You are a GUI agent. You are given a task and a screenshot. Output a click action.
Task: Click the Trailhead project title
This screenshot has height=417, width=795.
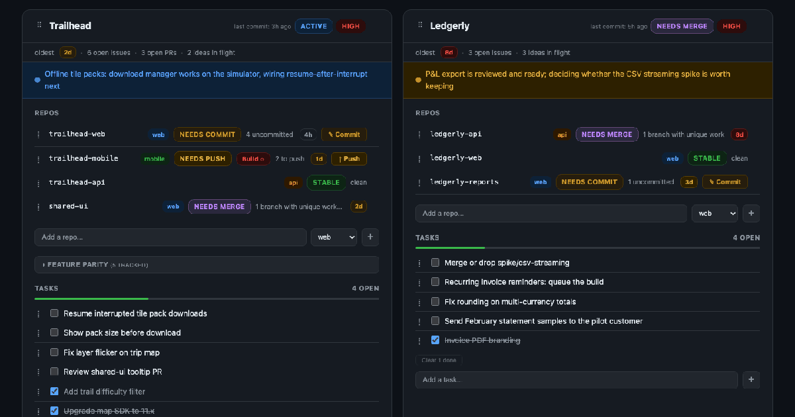[70, 26]
